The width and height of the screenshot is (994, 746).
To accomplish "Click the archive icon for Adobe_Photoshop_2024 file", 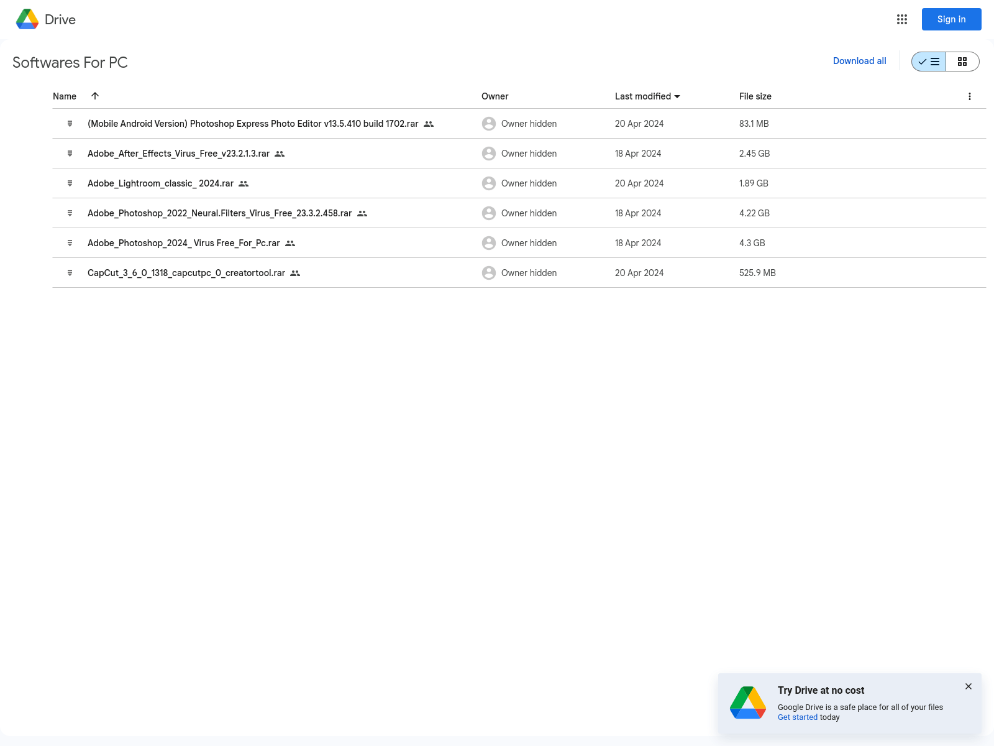I will (x=70, y=243).
